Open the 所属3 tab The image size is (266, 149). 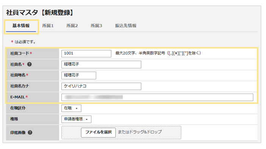96,26
